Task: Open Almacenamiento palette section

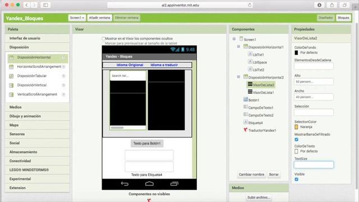Action: 38,152
